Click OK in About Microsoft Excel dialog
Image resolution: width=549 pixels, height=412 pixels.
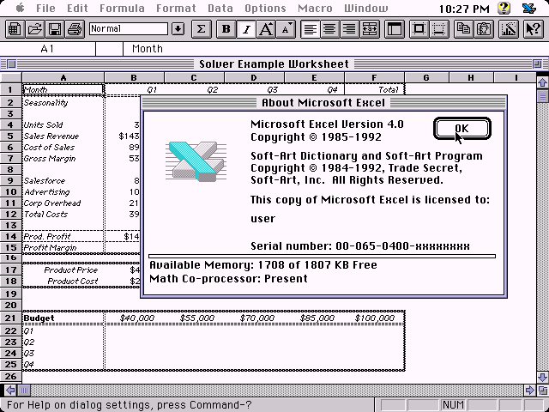[x=462, y=129]
